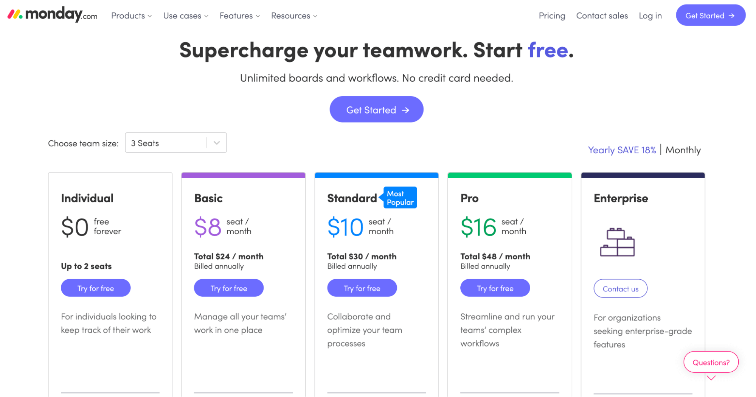
Task: Try the Pro plan for free
Action: tap(495, 288)
